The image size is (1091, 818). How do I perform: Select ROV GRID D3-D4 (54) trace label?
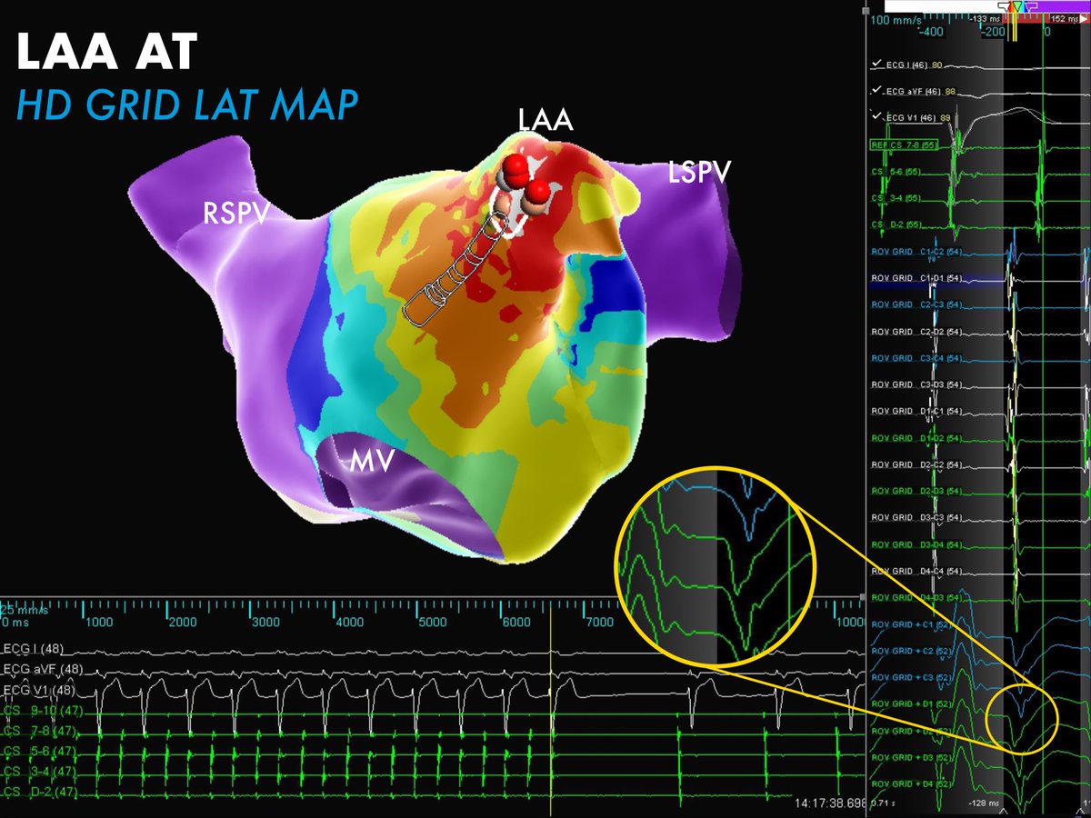(916, 544)
